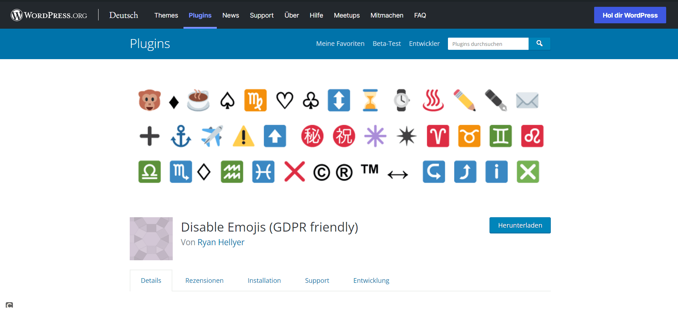678x309 pixels.
Task: Open the Deutsch locale link
Action: click(x=124, y=15)
